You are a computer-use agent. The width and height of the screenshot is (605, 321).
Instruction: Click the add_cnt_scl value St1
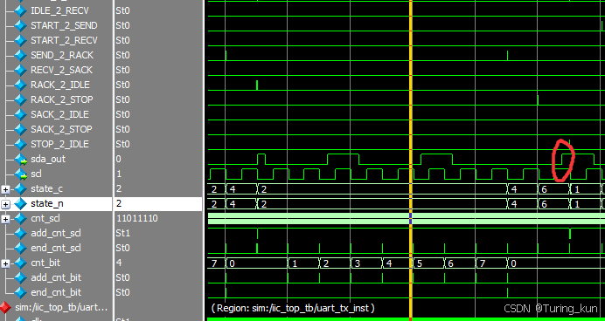click(x=122, y=233)
